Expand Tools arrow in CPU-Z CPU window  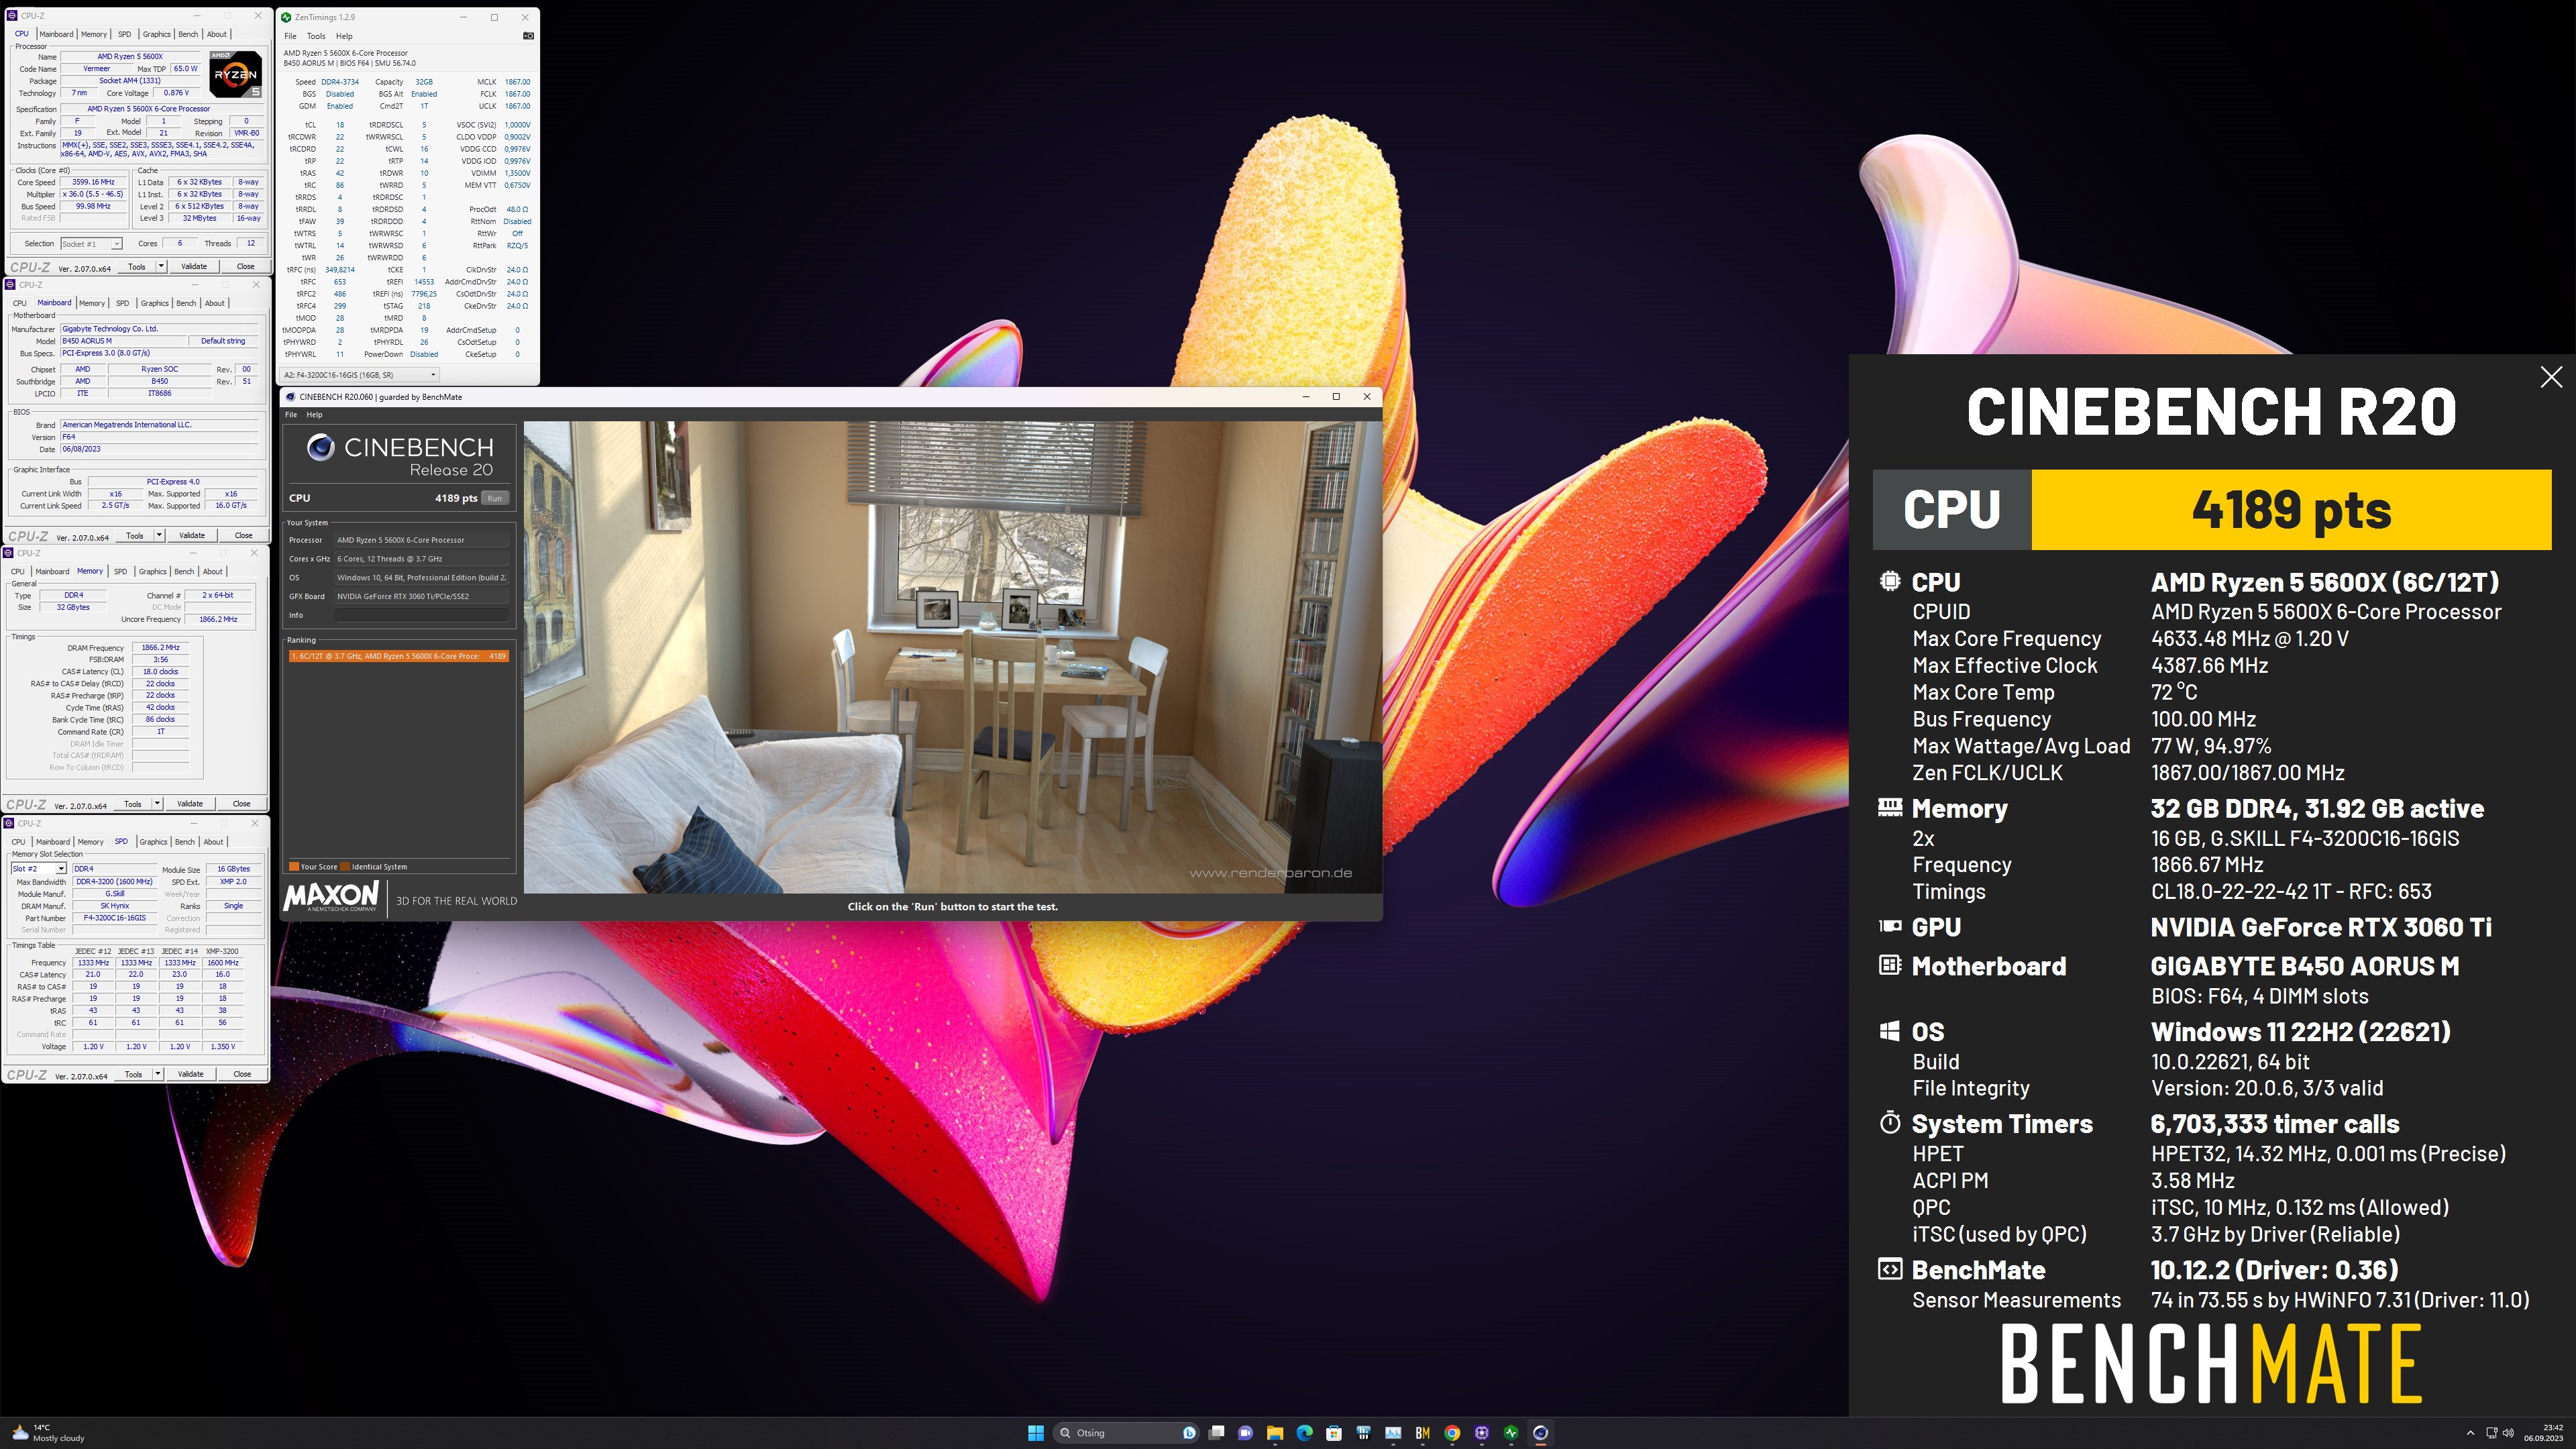[161, 266]
